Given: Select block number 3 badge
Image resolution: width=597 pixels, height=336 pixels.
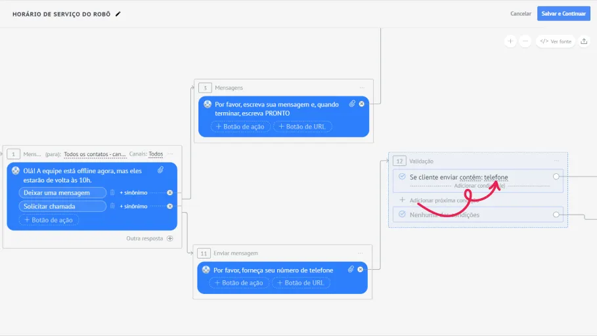Looking at the screenshot, I should [x=205, y=88].
